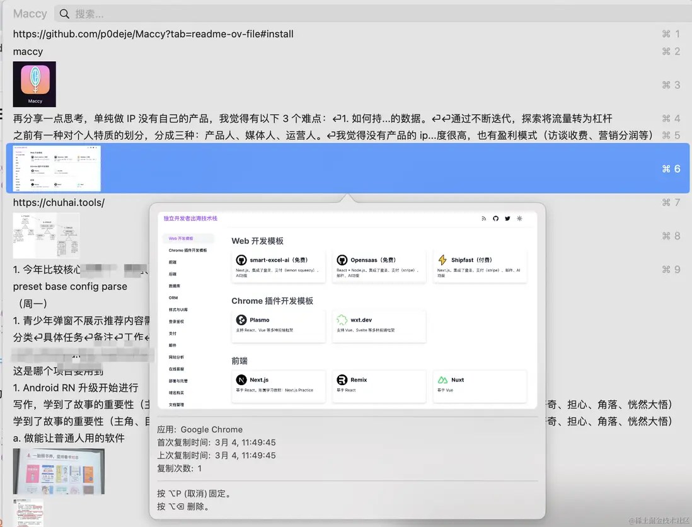Click the Plasmo logo icon
Viewport: 692px width, 527px height.
[x=241, y=320]
